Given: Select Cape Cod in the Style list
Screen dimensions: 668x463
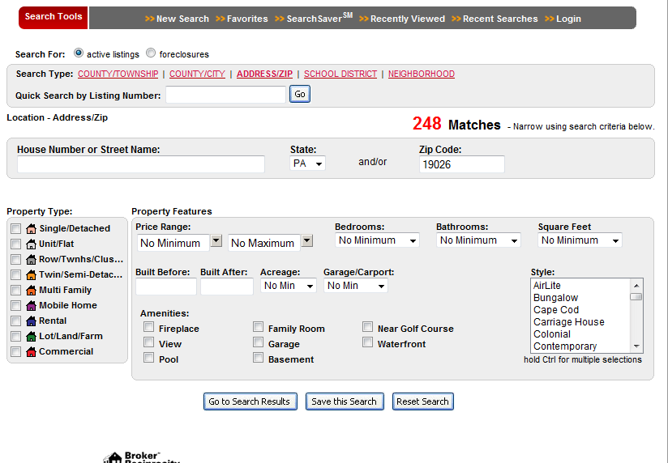Looking at the screenshot, I should pos(556,310).
